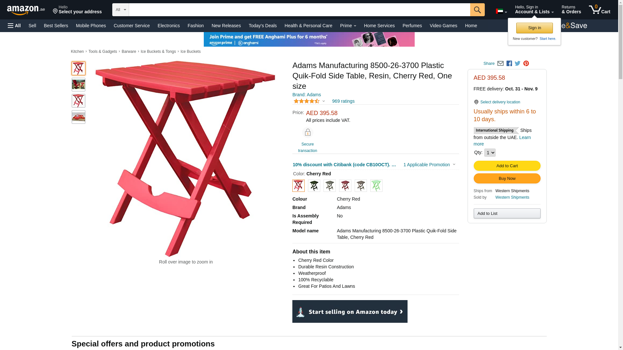Image resolution: width=623 pixels, height=350 pixels.
Task: Expand the 1 Applicable Promotion section
Action: coord(429,165)
